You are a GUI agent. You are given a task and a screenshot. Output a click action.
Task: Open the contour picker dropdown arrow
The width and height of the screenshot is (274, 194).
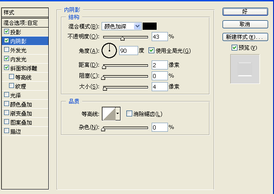pos(118,114)
